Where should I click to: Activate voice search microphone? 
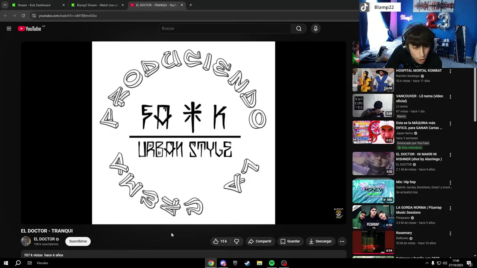coord(316,29)
